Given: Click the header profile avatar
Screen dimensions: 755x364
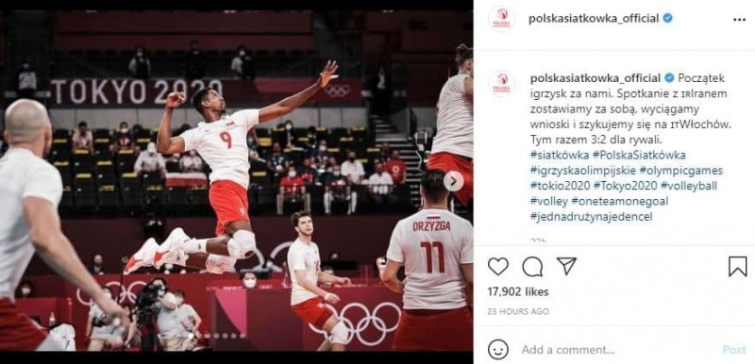Looking at the screenshot, I should tap(502, 19).
